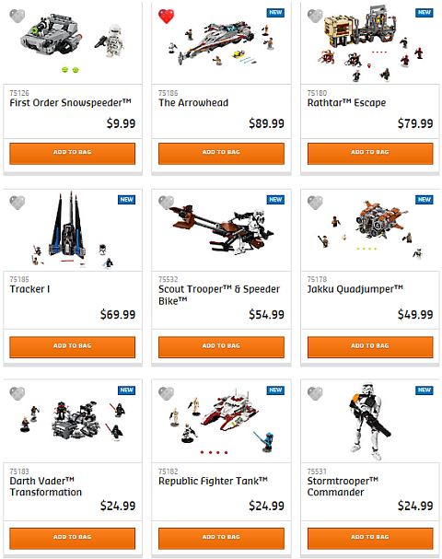This screenshot has height=559, width=442.
Task: Click the wishlist heart on Tracker I
Action: [x=17, y=203]
